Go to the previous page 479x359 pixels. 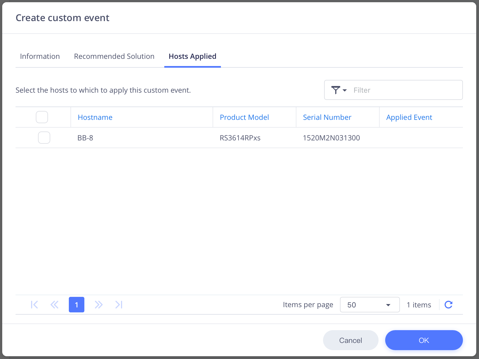pyautogui.click(x=54, y=305)
